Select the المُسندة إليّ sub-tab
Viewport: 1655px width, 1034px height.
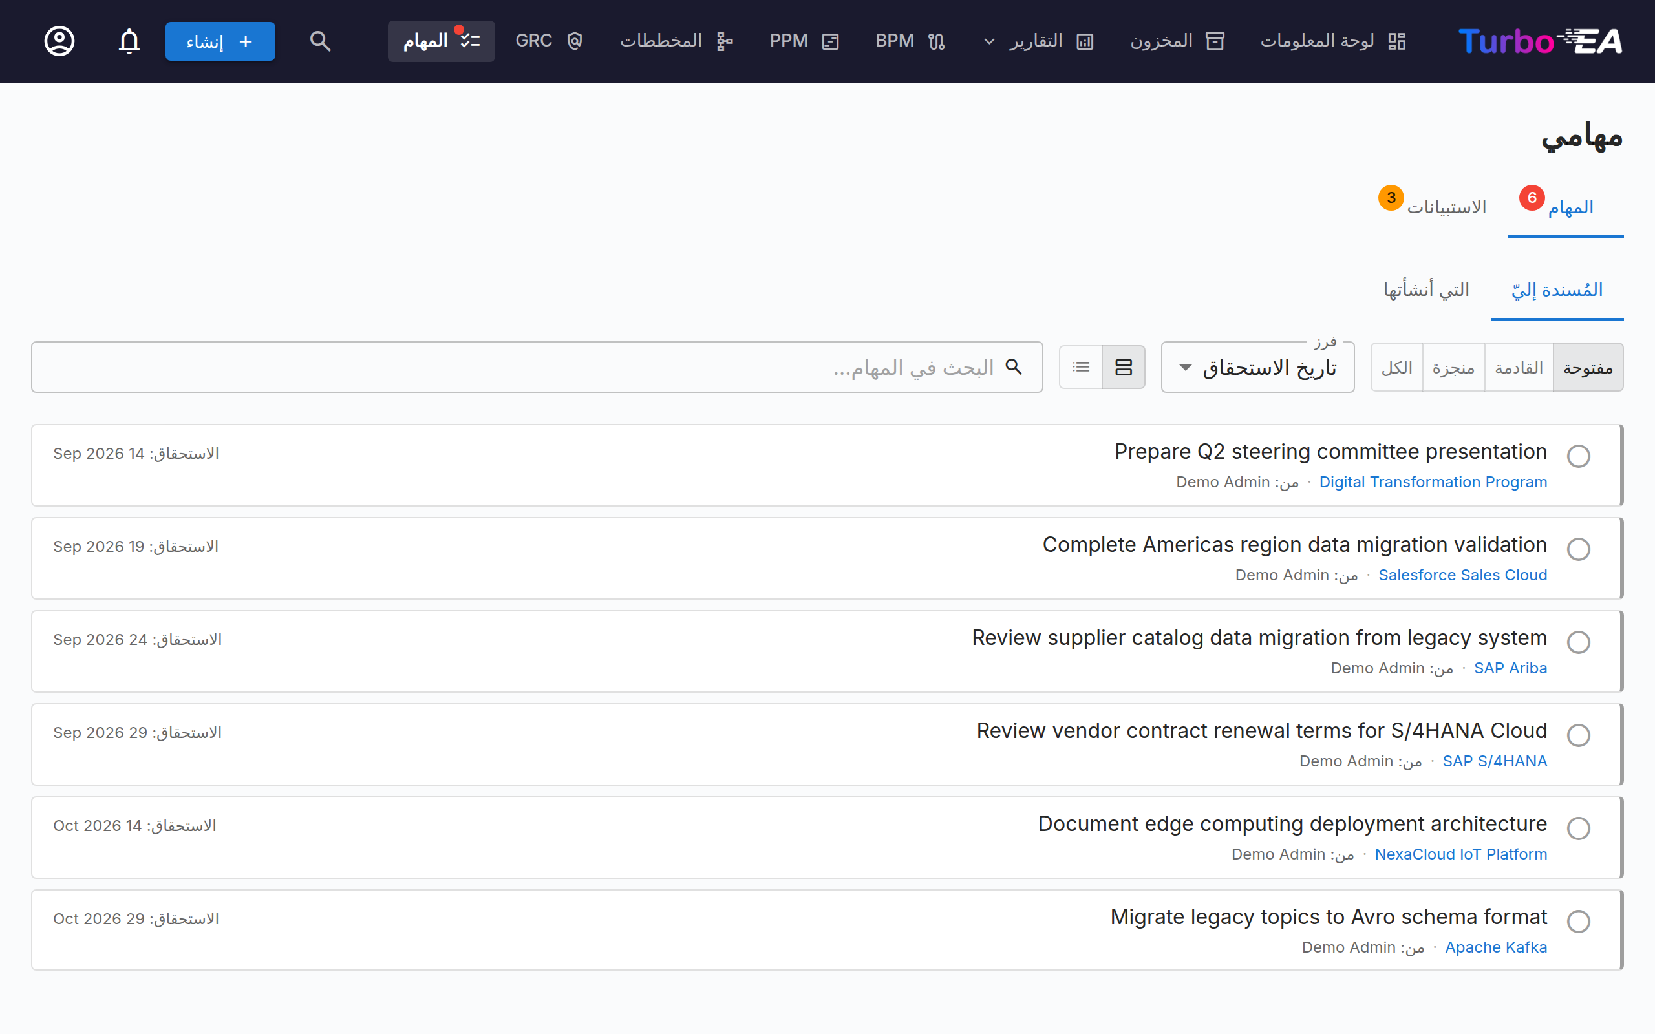point(1557,290)
